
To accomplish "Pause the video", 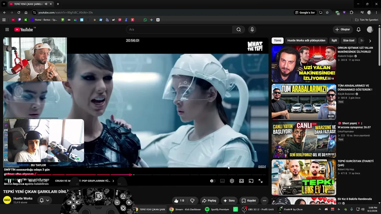I will [x=10, y=181].
